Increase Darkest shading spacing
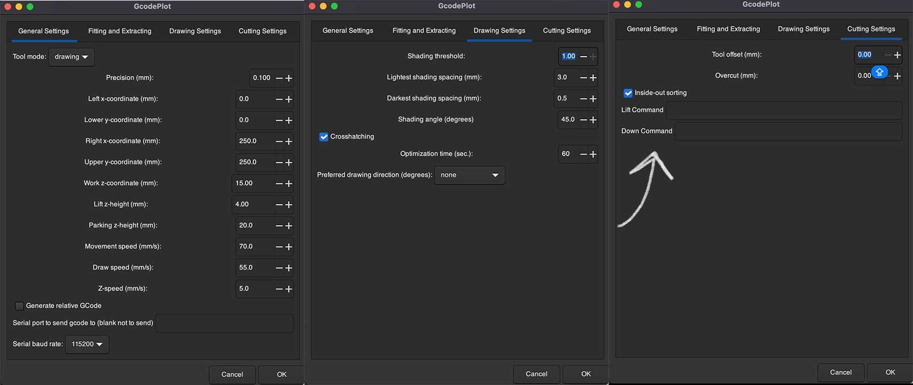 (x=593, y=98)
